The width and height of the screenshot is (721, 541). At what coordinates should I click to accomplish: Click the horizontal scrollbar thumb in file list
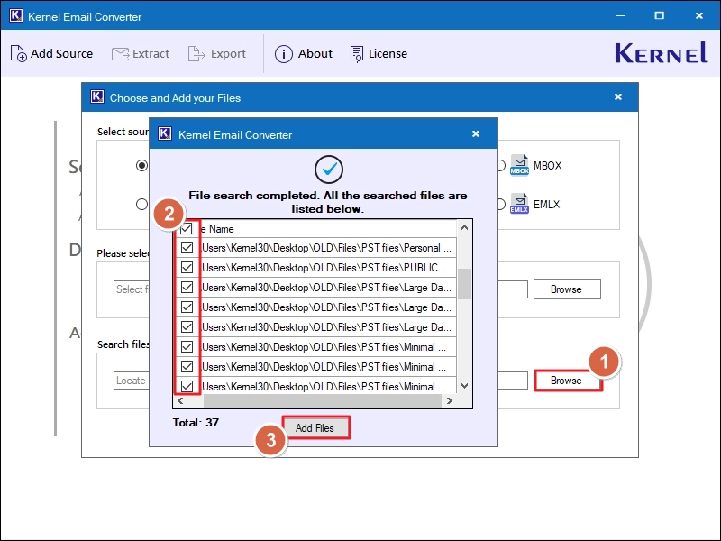coord(322,401)
